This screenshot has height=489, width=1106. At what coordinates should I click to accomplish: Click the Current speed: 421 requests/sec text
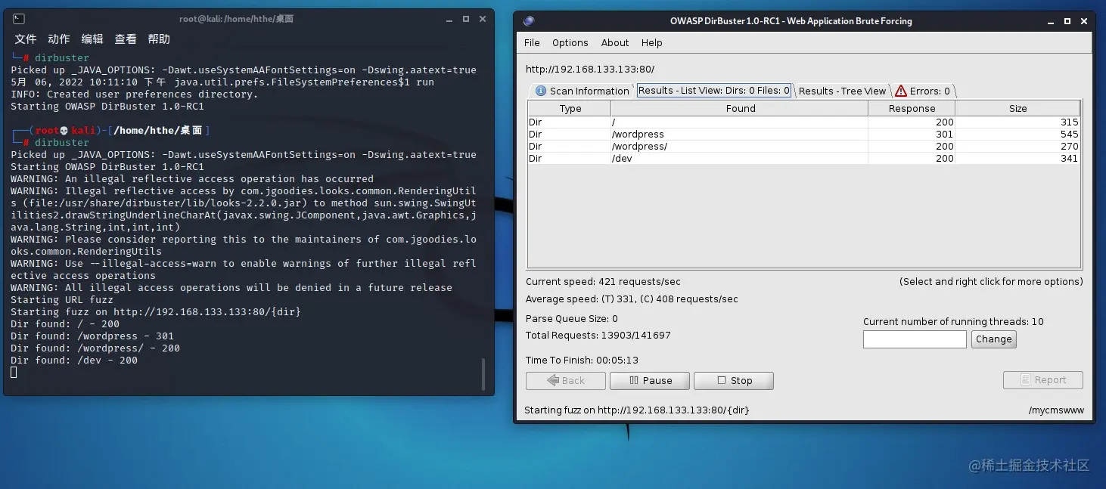(x=603, y=281)
